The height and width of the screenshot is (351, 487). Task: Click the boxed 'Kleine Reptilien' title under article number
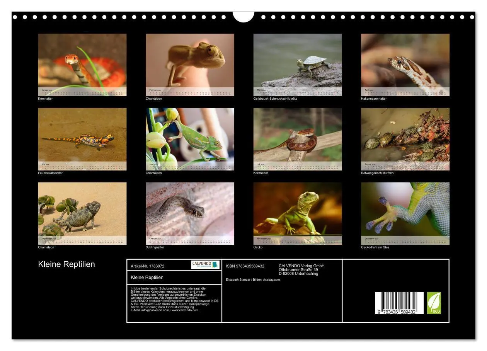pyautogui.click(x=147, y=277)
